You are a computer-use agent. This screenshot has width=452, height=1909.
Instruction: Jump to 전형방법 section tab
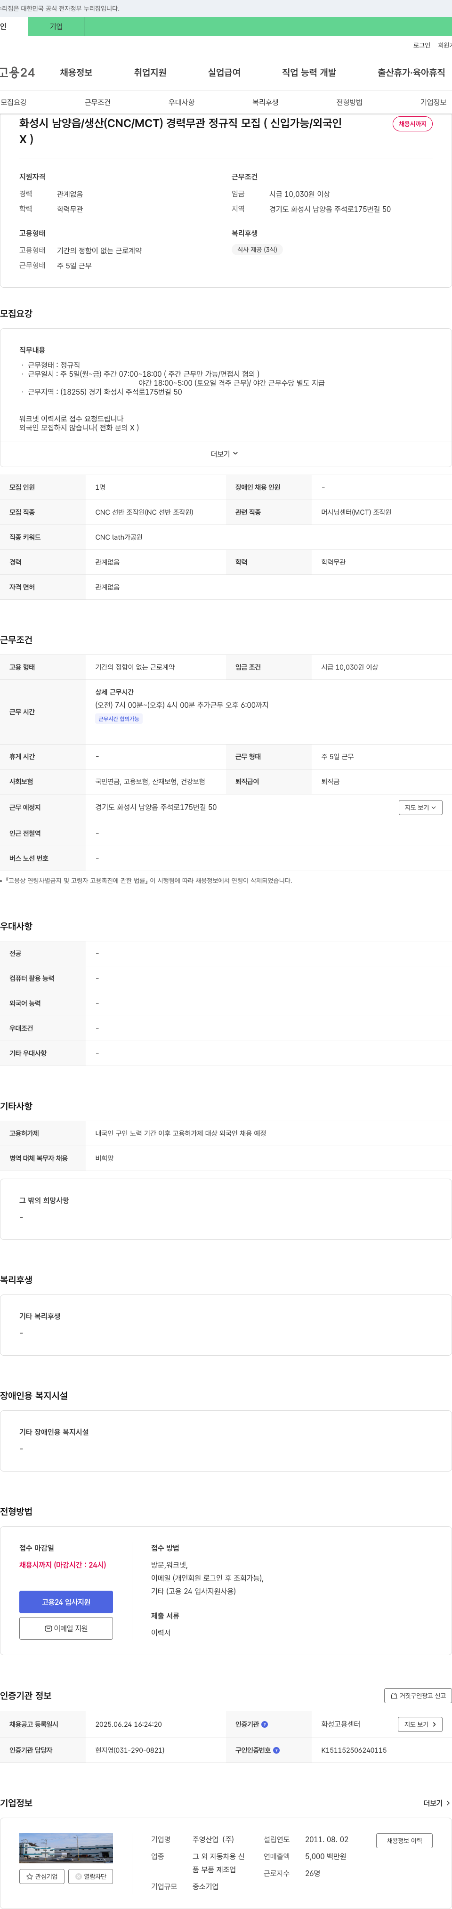(x=349, y=102)
